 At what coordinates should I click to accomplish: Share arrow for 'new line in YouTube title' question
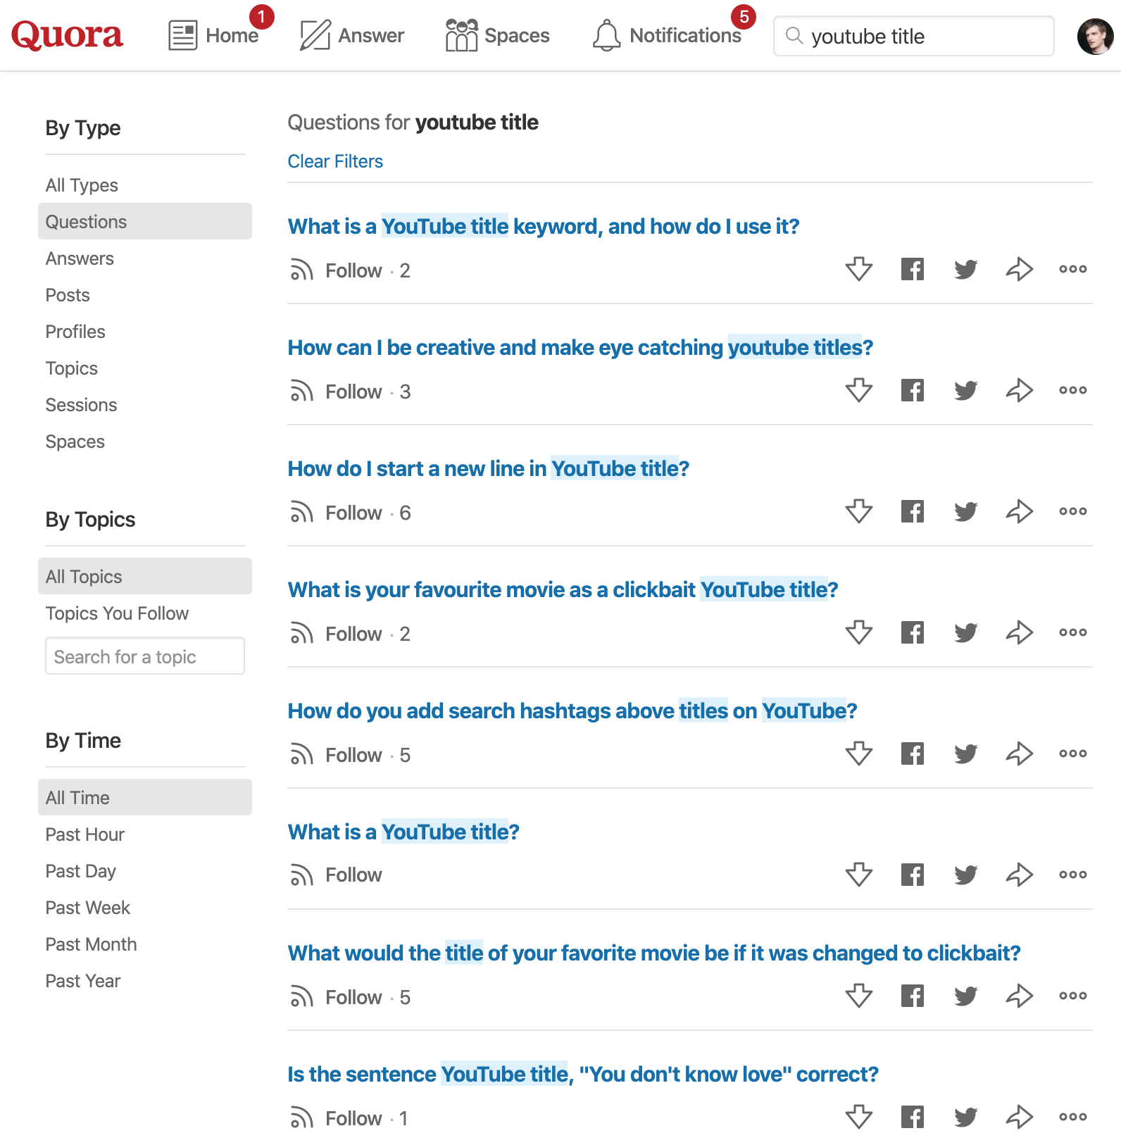pos(1020,511)
